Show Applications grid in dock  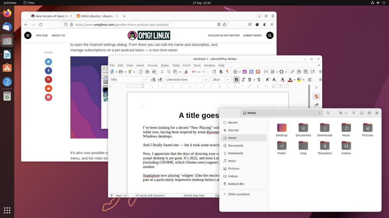pos(7,210)
